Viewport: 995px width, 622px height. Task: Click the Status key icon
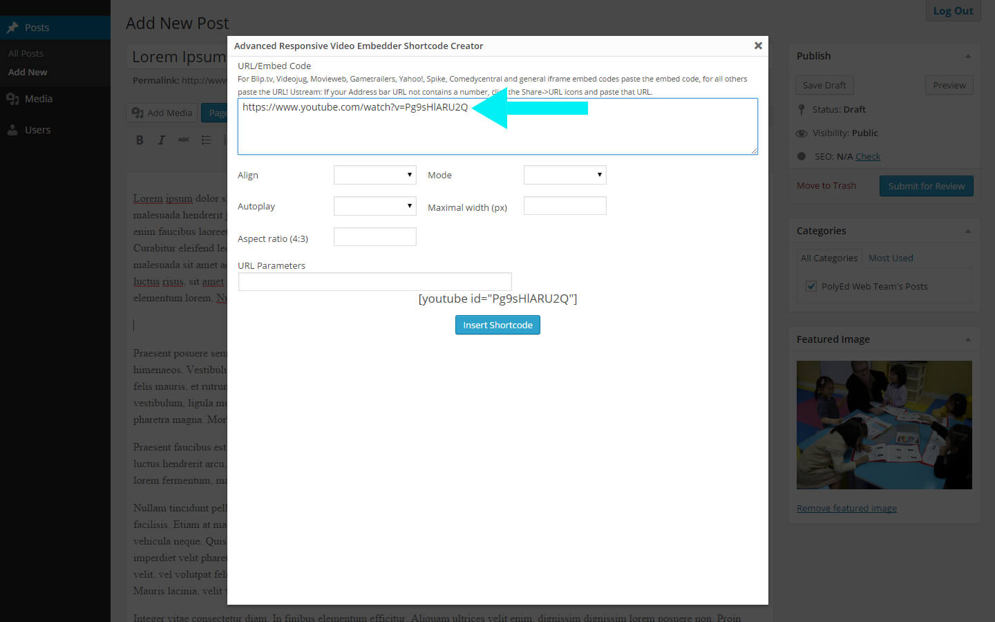802,109
